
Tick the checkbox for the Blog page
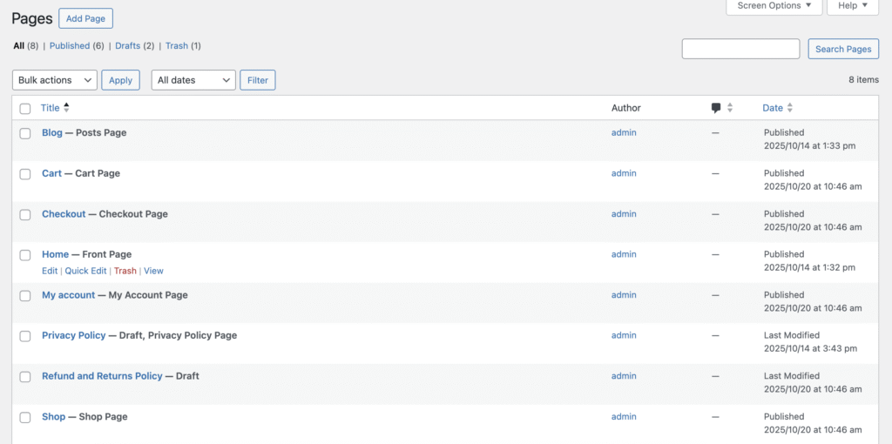tap(25, 133)
